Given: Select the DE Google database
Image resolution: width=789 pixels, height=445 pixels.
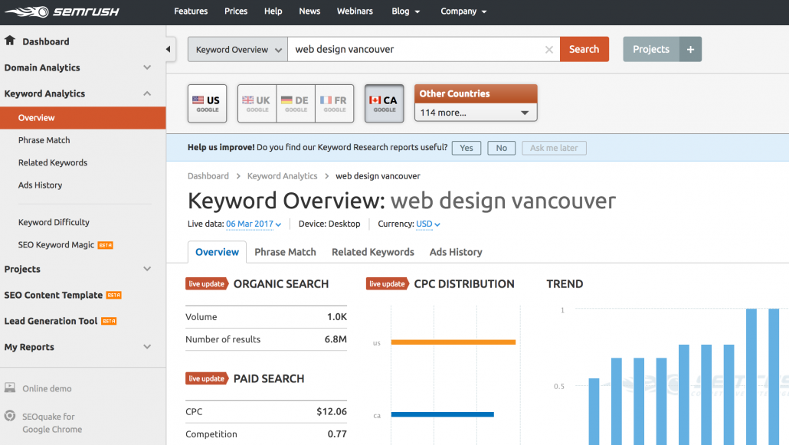Looking at the screenshot, I should tap(296, 103).
